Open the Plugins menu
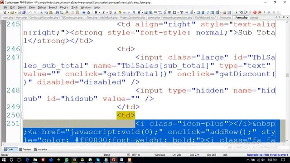This screenshot has height=163, width=290. (x=64, y=7)
